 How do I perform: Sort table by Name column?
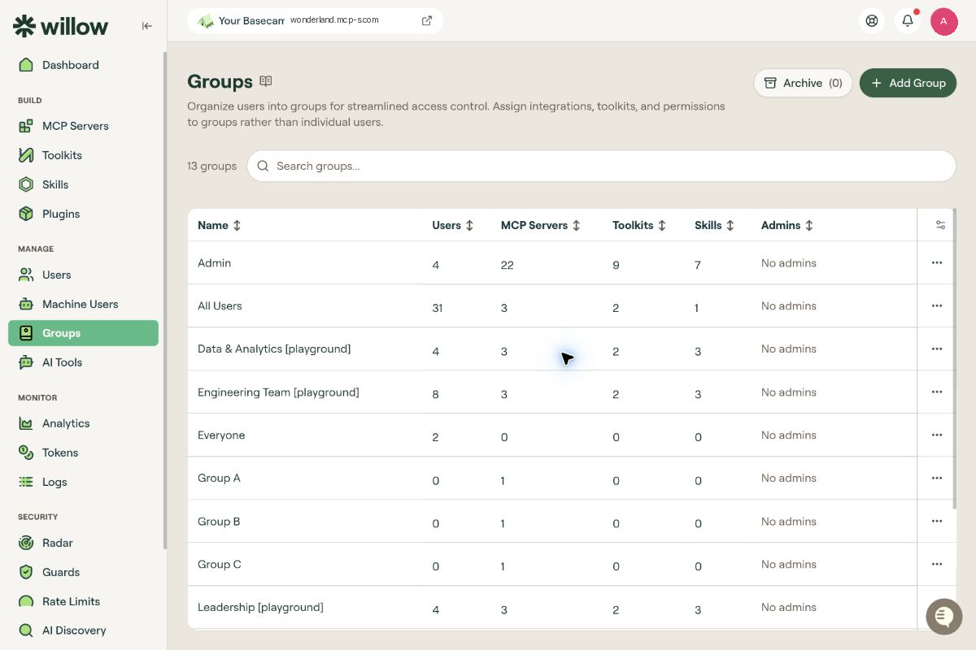coord(220,225)
